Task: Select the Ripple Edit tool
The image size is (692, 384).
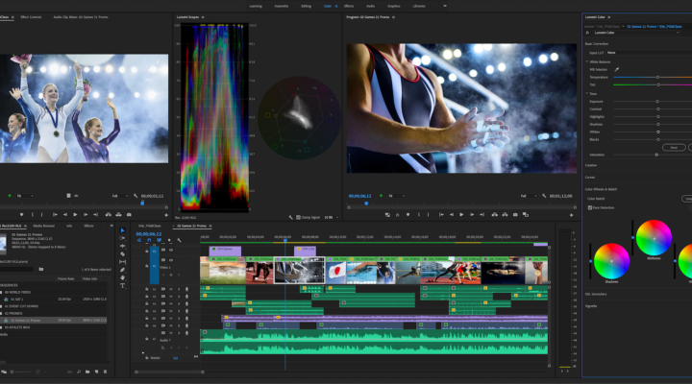Action: pos(123,246)
